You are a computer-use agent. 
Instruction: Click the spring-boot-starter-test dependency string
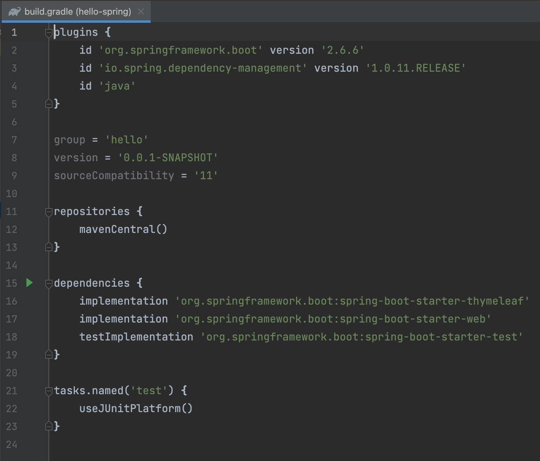pyautogui.click(x=362, y=337)
